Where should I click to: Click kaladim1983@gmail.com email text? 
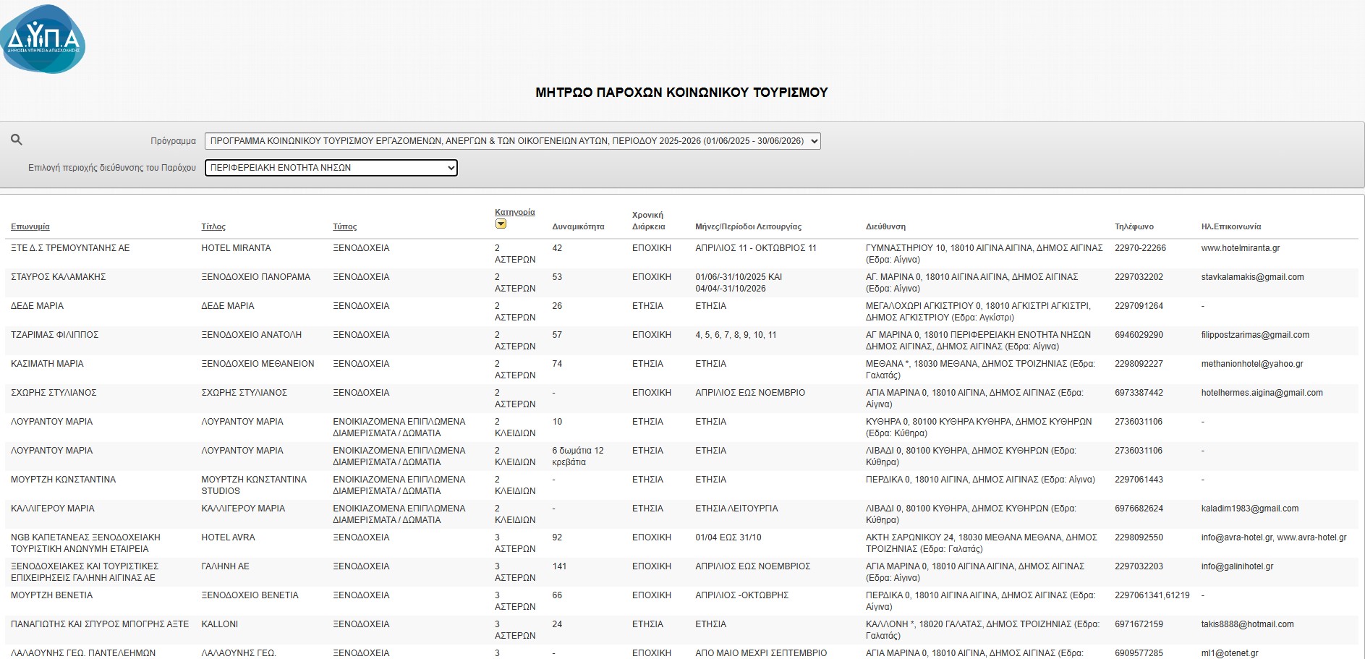click(x=1250, y=509)
